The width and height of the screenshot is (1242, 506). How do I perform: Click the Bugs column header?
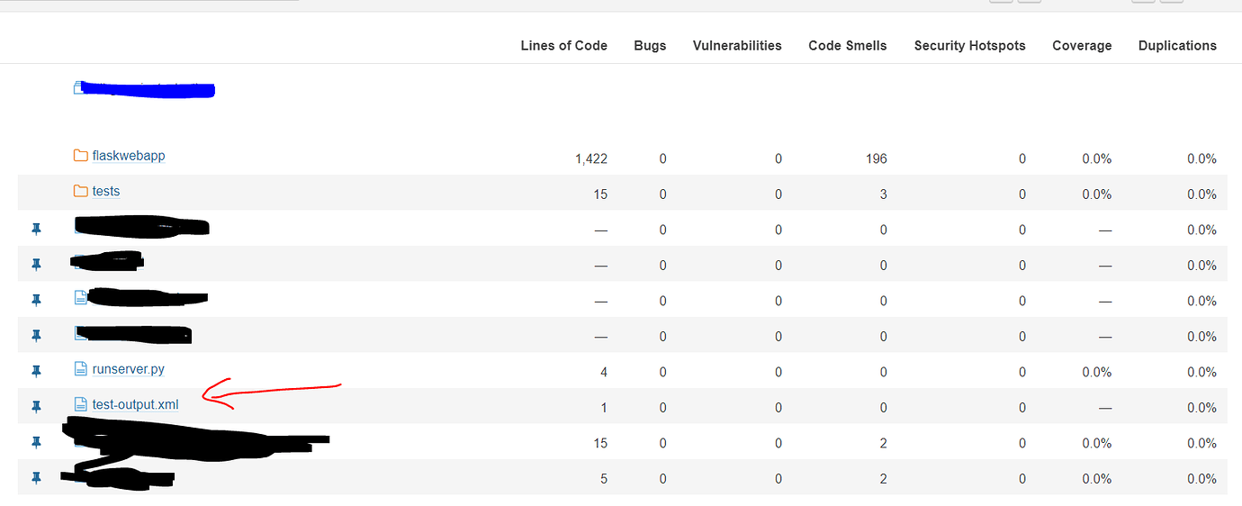click(x=650, y=46)
